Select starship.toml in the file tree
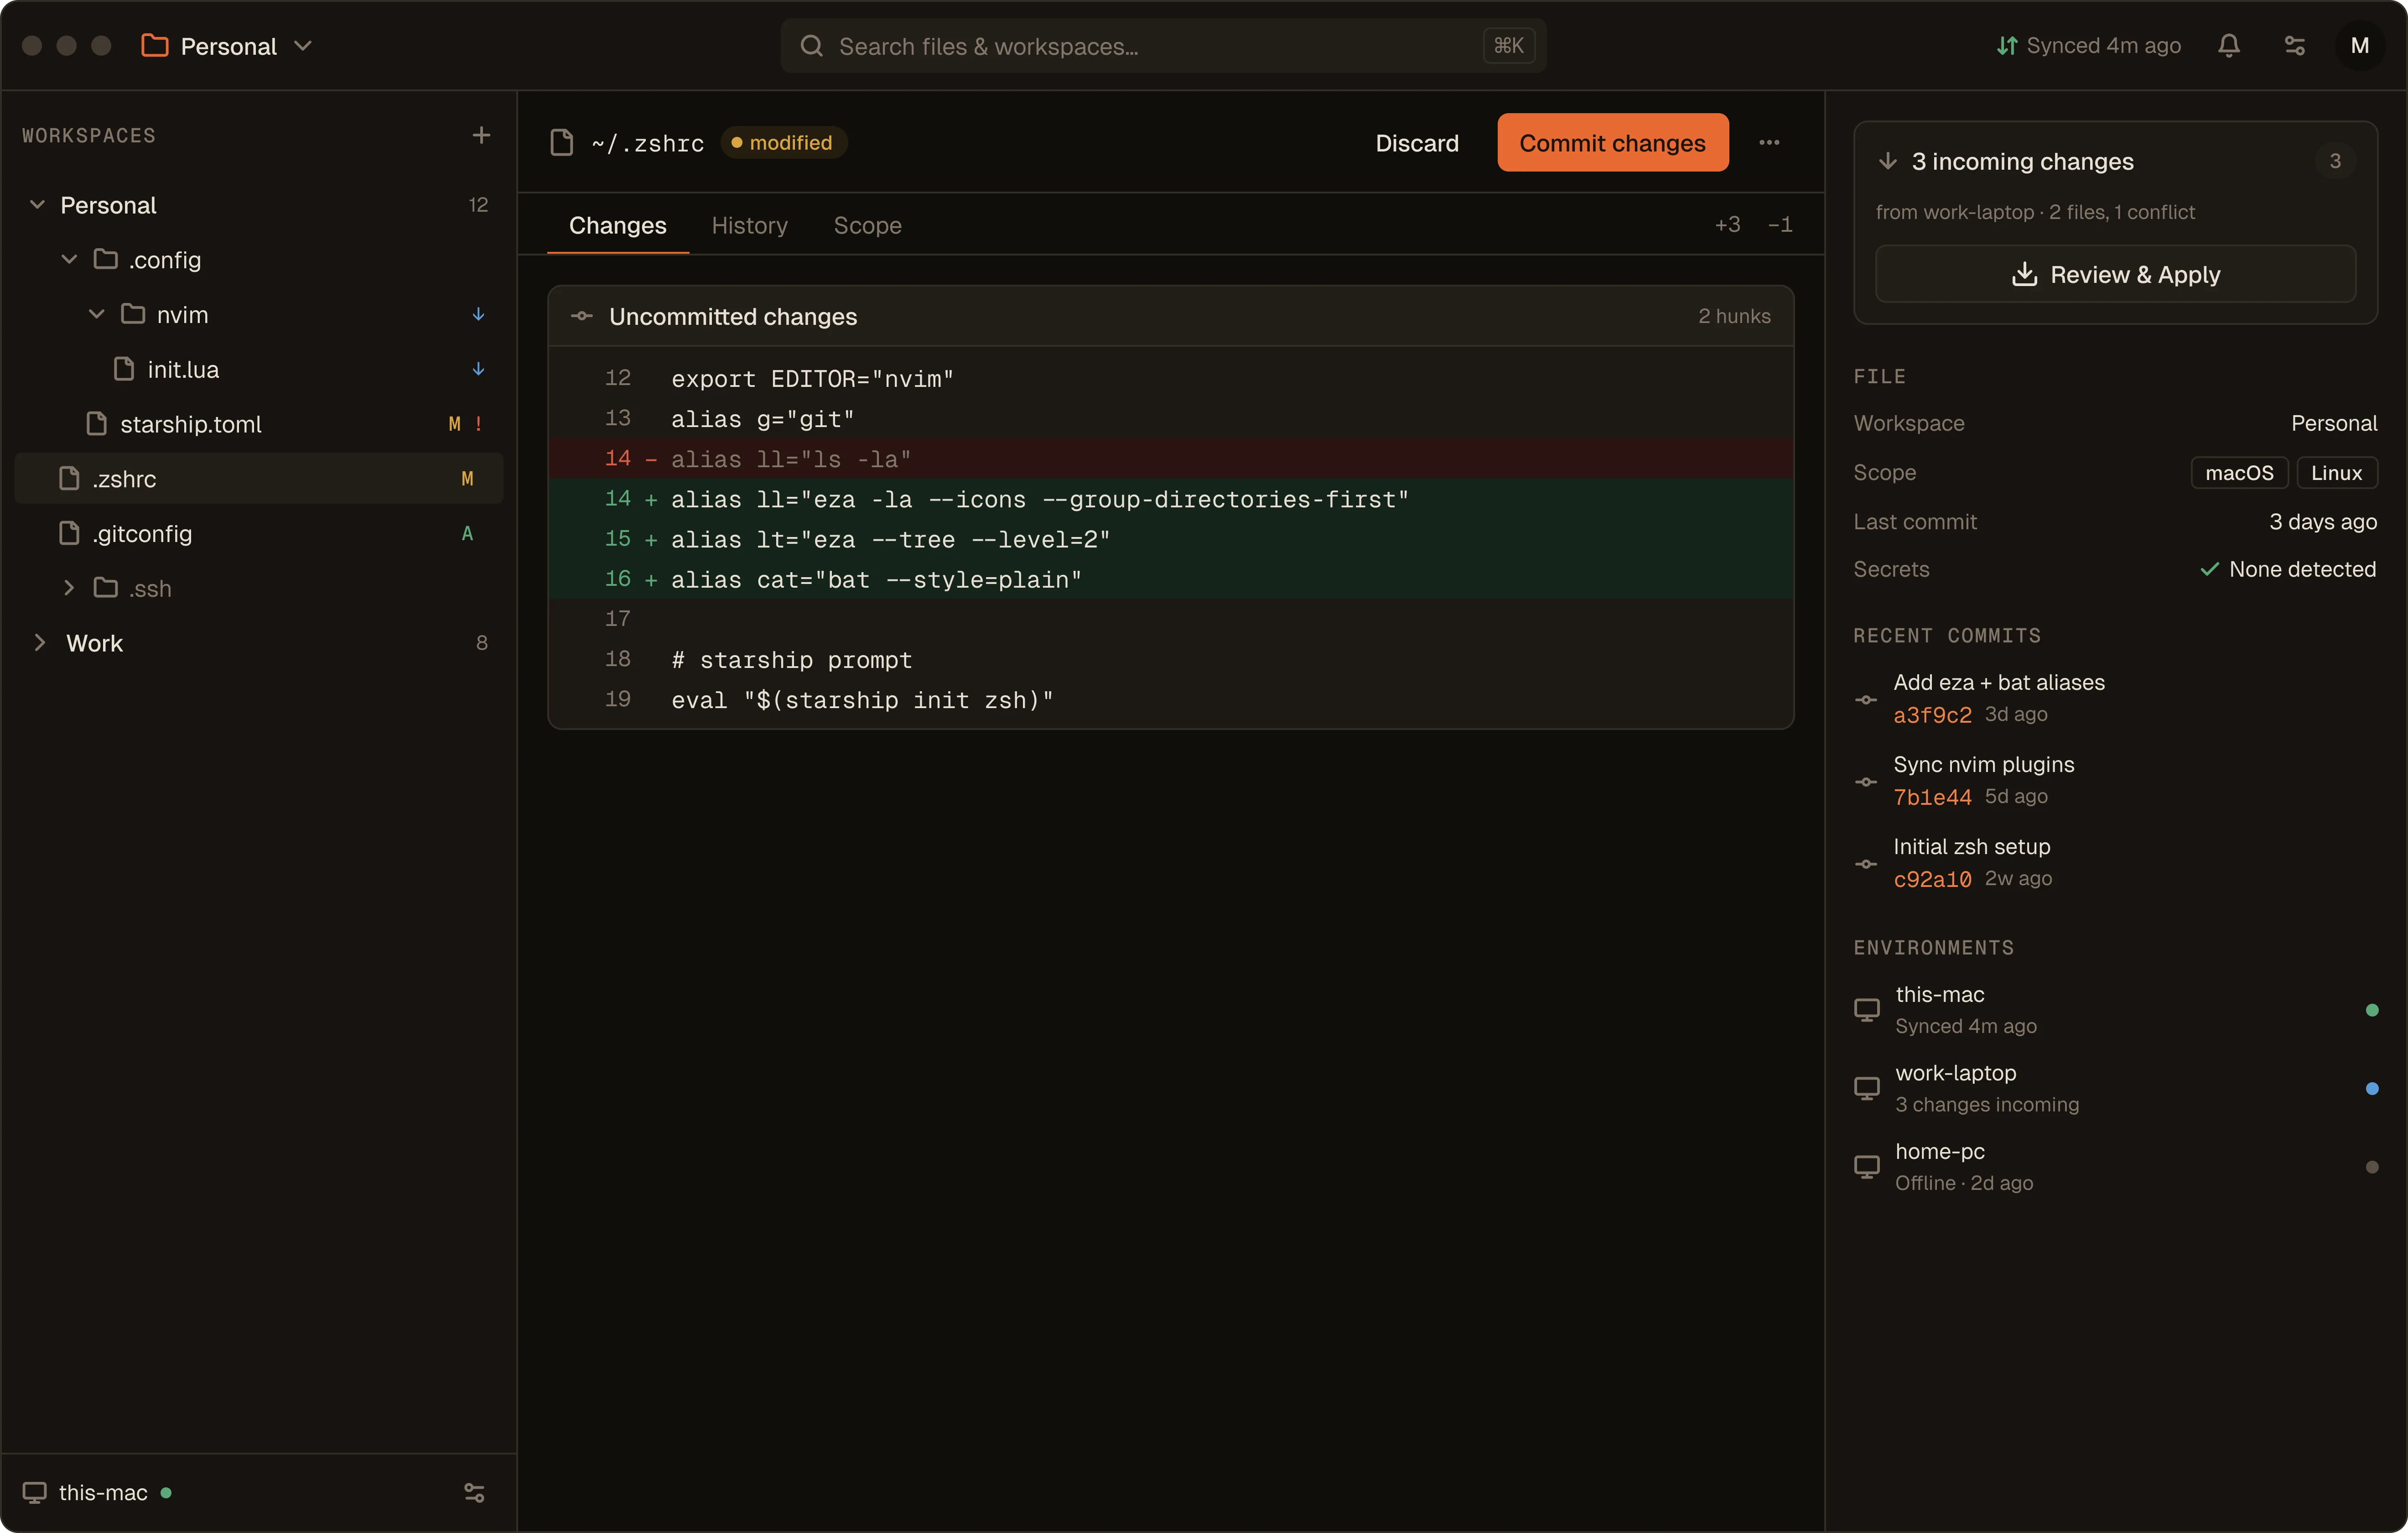This screenshot has width=2408, height=1533. click(x=259, y=424)
